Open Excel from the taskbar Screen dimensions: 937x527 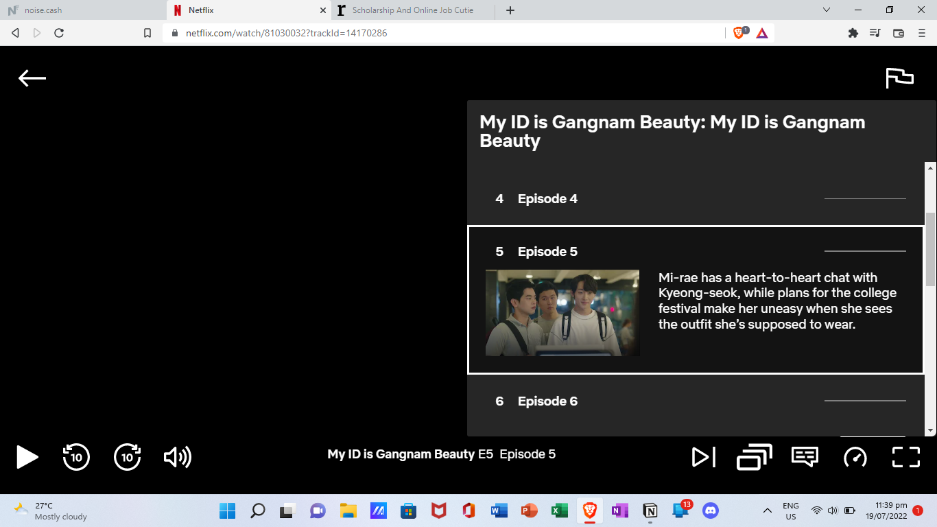click(559, 511)
